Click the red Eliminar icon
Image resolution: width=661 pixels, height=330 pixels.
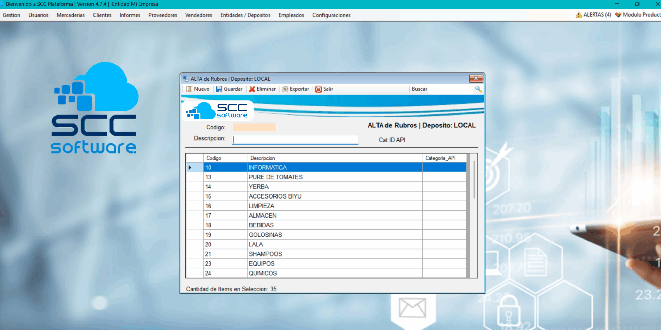coord(252,89)
